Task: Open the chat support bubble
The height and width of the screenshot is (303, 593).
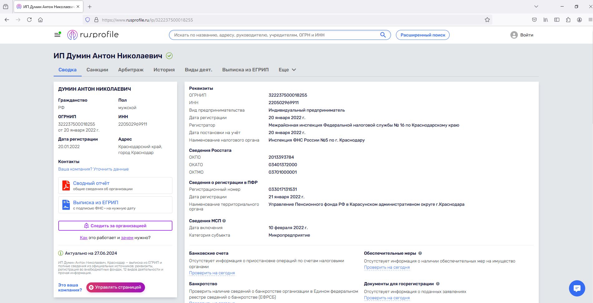Action: (x=577, y=288)
